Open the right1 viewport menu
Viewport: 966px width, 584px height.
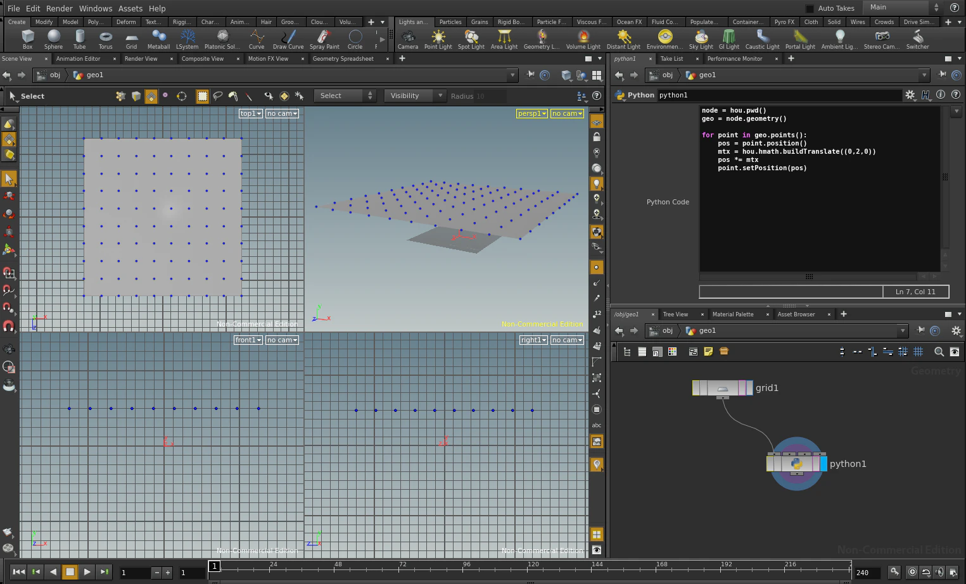[x=533, y=340]
